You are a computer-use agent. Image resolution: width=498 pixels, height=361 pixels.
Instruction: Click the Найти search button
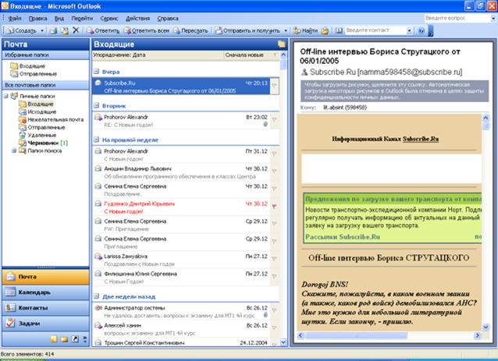point(305,30)
